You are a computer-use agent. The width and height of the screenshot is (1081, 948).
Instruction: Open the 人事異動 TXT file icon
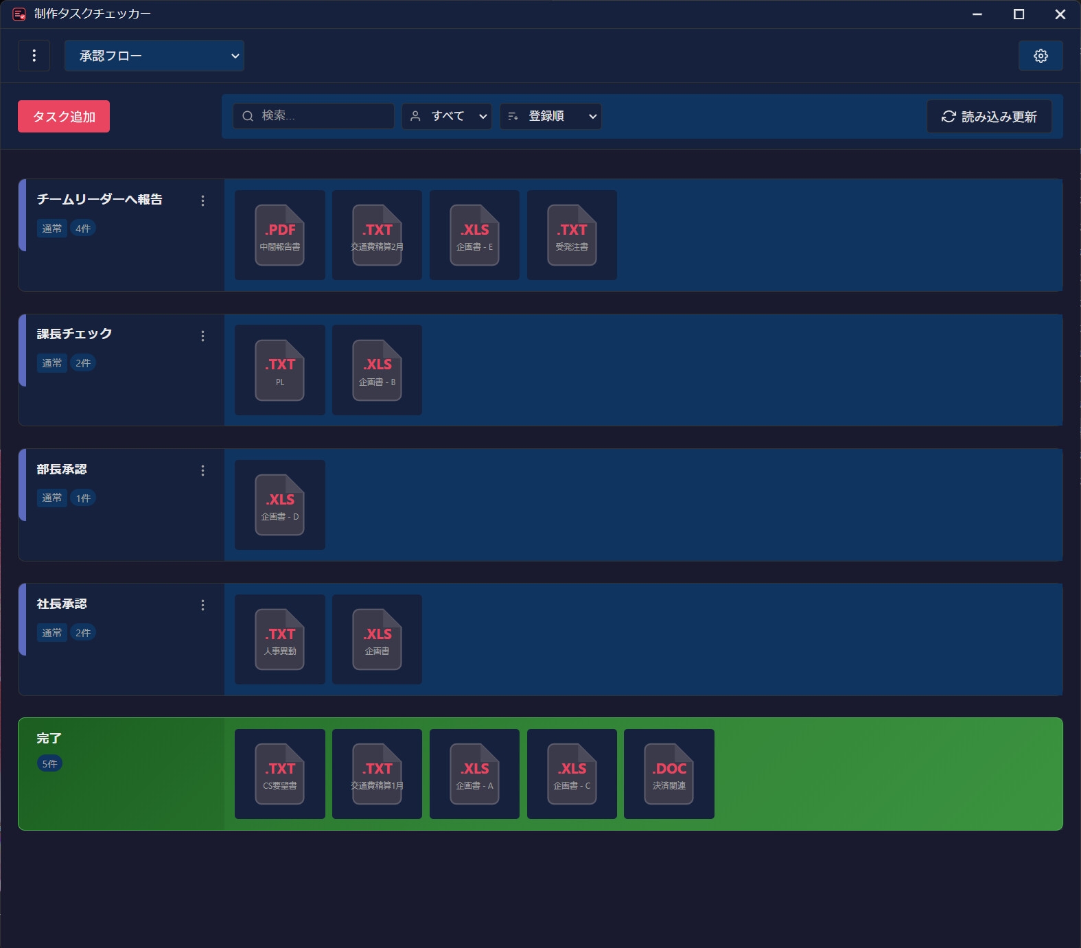[280, 639]
